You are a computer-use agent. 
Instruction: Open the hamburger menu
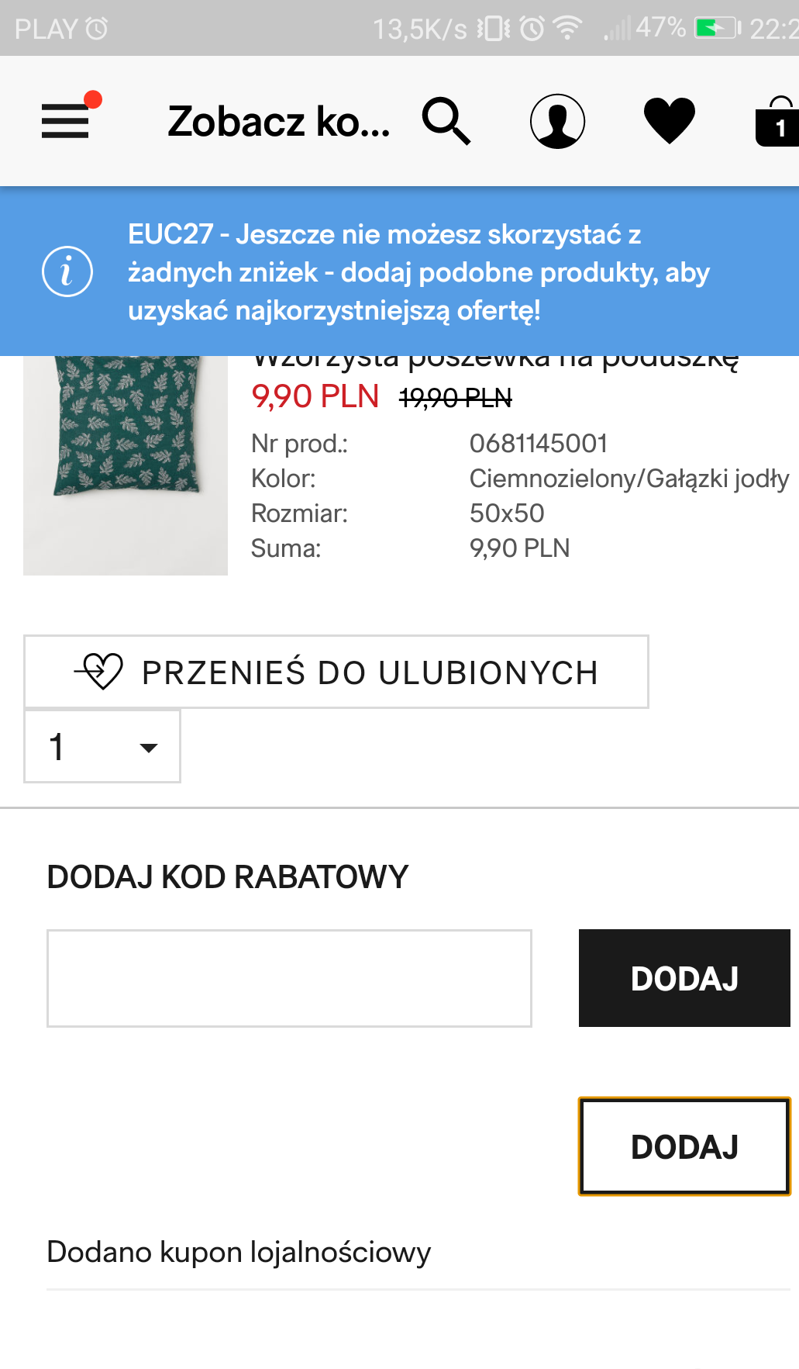pos(65,121)
